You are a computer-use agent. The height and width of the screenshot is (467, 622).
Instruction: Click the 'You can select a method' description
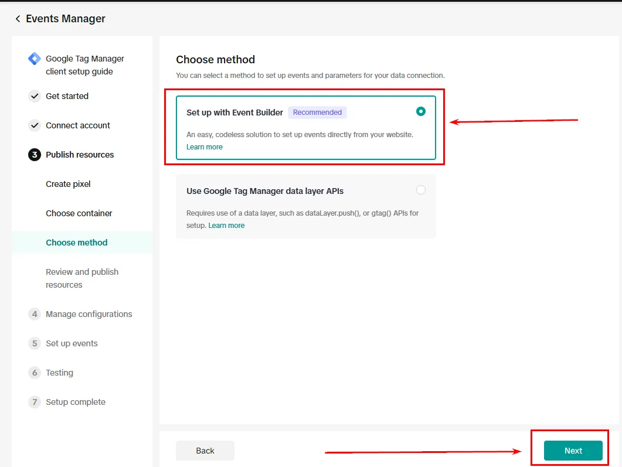point(310,76)
